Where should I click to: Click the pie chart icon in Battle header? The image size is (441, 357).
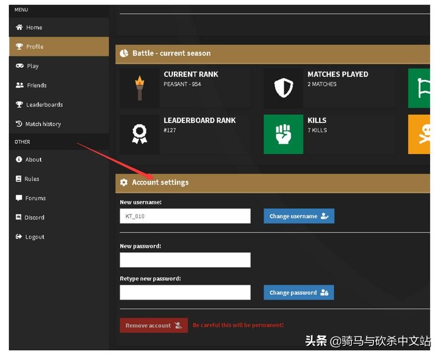pos(124,53)
